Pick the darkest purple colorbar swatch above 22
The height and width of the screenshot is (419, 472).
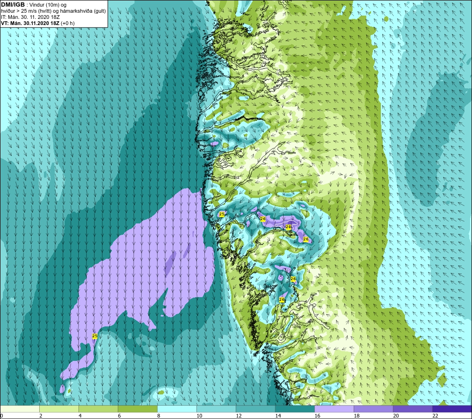click(452, 409)
